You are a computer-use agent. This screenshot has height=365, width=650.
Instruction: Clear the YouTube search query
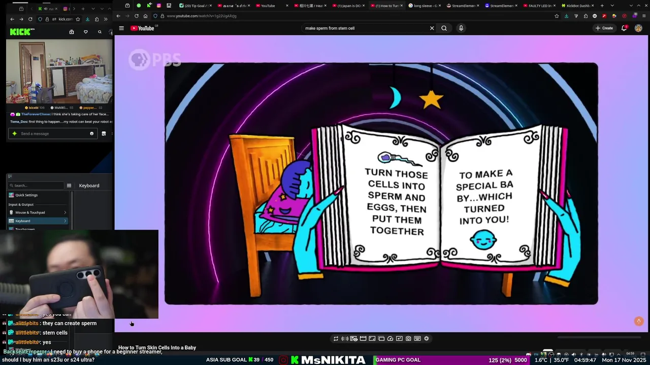[432, 28]
